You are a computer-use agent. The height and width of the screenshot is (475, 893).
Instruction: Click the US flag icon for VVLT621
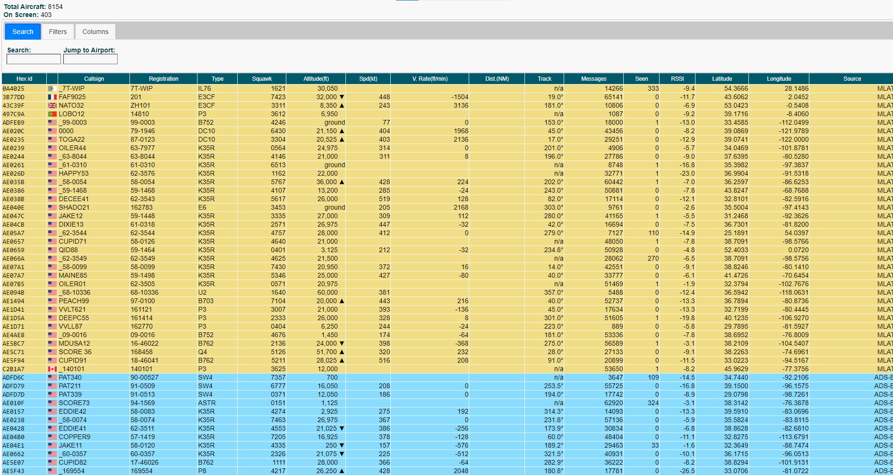click(x=52, y=310)
